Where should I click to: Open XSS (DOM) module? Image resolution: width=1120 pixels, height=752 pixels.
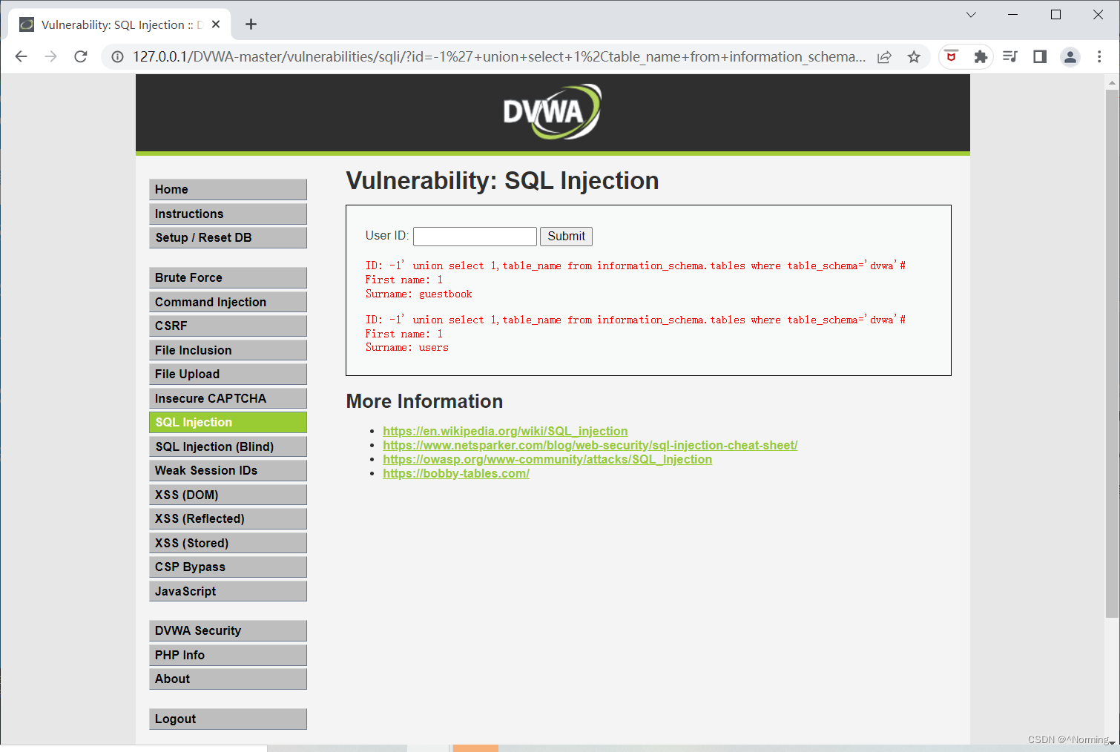(x=228, y=495)
